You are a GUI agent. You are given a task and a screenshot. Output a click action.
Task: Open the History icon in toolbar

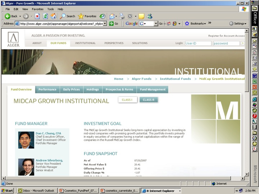tap(102, 16)
